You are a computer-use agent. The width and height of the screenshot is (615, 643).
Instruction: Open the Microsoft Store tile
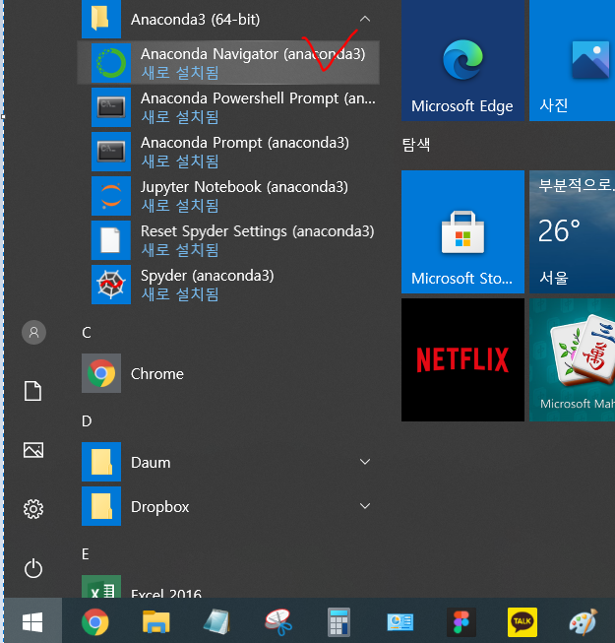[463, 231]
